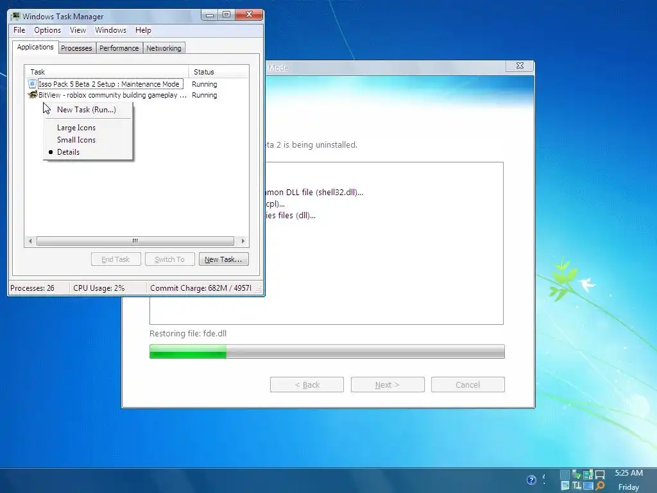Screen dimensions: 657x493
Task: Close the setup Maintenance Mode window
Action: point(520,66)
